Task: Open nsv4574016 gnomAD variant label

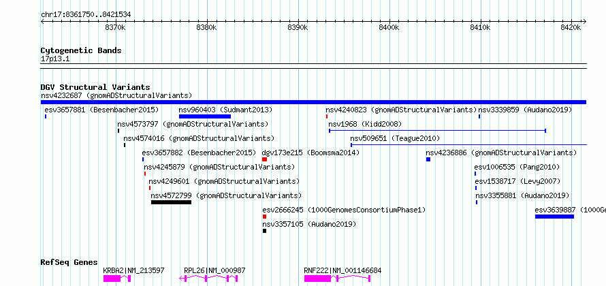Action: (x=199, y=138)
